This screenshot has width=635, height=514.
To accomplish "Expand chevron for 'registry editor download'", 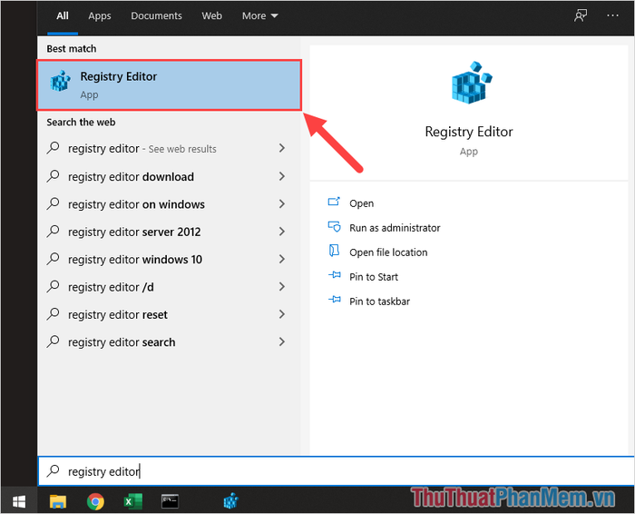I will [x=282, y=176].
